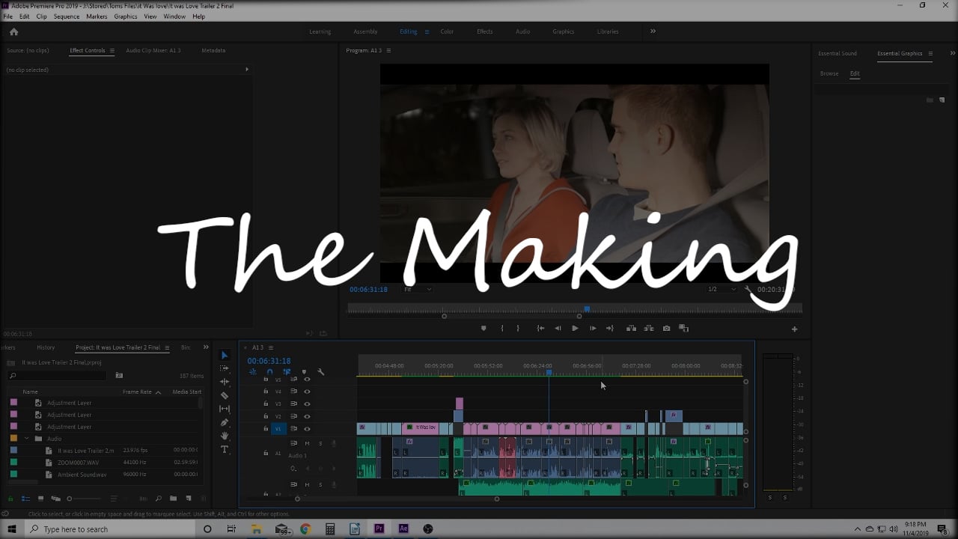Screen dimensions: 958x539
Task: Click the Mark In button
Action: click(x=501, y=329)
